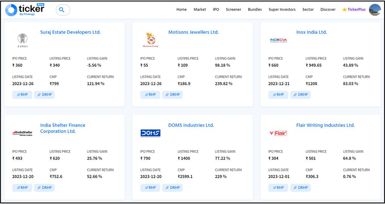Click Suraj Estate Developers company logo
The width and height of the screenshot is (385, 204).
(23, 40)
